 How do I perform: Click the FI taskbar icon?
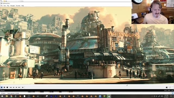click(x=78, y=96)
